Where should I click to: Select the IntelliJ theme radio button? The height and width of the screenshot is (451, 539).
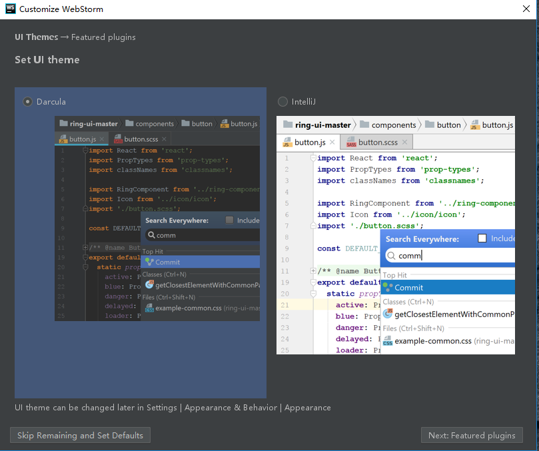(x=282, y=101)
